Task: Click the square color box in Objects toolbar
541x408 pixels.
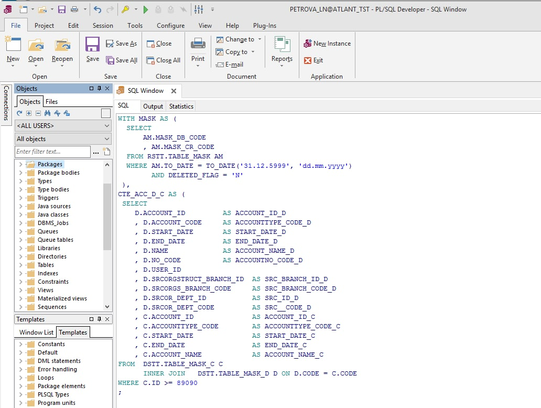Action: [106, 113]
